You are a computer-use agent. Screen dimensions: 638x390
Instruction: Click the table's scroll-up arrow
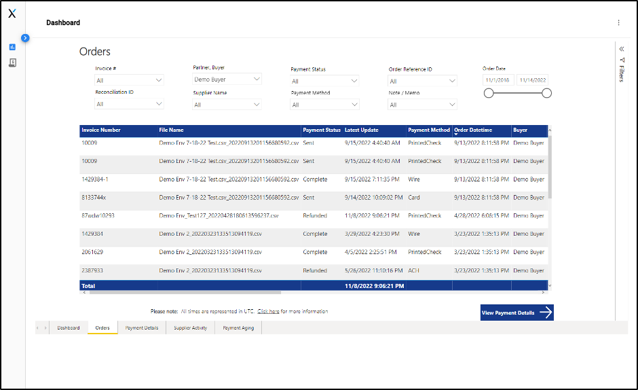point(550,130)
